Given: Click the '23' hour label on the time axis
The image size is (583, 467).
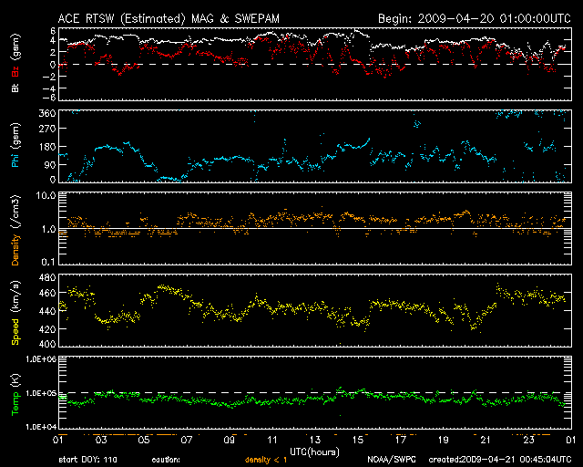Looking at the screenshot, I should pyautogui.click(x=528, y=441).
